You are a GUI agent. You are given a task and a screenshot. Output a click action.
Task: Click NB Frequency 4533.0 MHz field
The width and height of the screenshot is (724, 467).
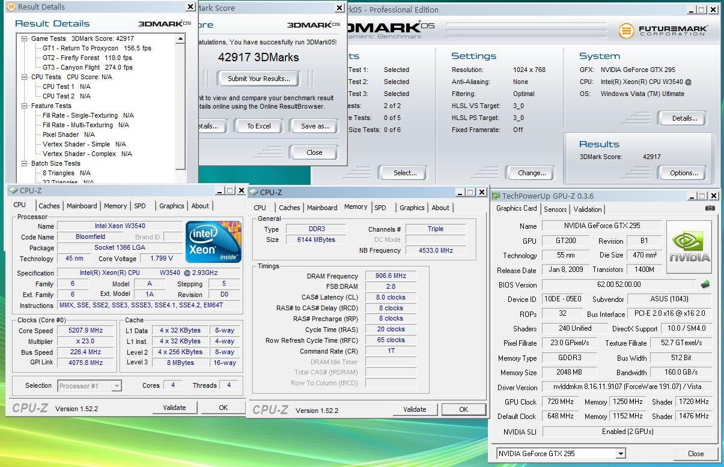coord(436,250)
